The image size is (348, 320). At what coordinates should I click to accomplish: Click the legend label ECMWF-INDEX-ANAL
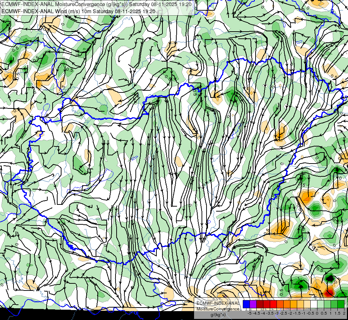pos(218,303)
